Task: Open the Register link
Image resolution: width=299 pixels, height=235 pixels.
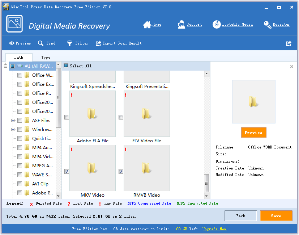Action: point(281,24)
